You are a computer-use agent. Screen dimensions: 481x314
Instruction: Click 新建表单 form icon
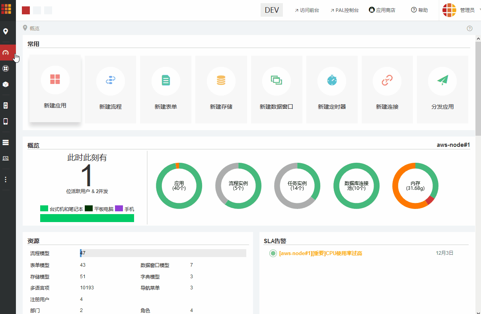pyautogui.click(x=166, y=80)
